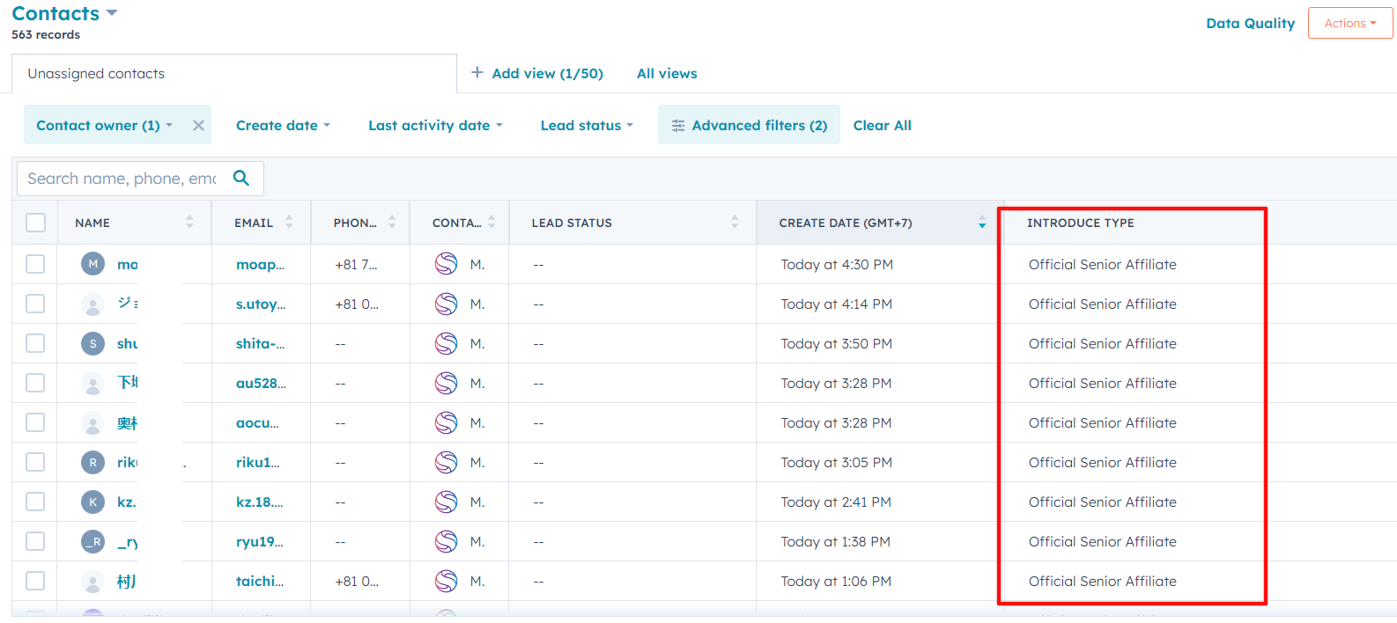Viewport: 1397px width, 623px height.
Task: Sort by the Name column arrows
Action: click(189, 223)
